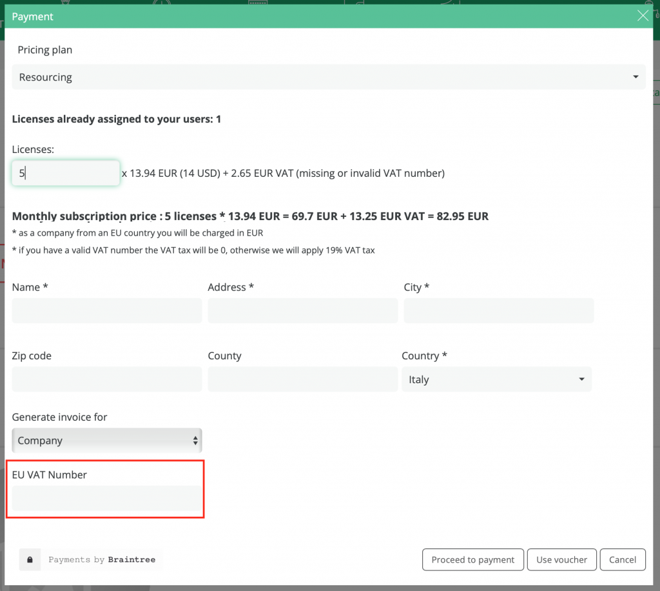Image resolution: width=660 pixels, height=591 pixels.
Task: Click the Generate invoice for label
Action: [x=60, y=417]
